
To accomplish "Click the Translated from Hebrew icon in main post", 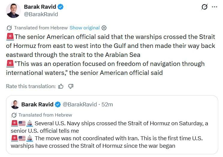I will point(9,28).
